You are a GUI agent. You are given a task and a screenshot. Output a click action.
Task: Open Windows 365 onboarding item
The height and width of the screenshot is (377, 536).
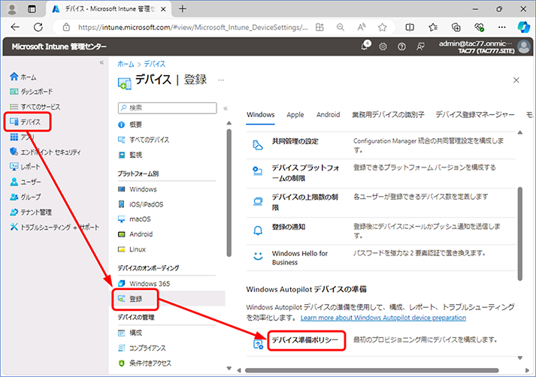click(x=144, y=283)
